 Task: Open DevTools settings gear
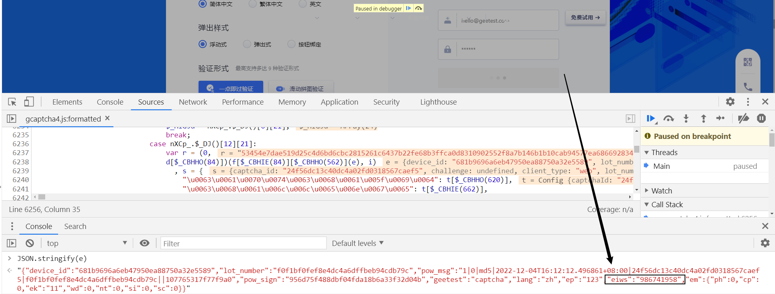tap(730, 102)
